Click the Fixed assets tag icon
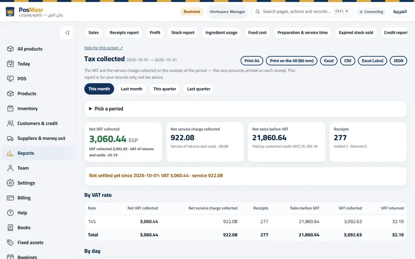This screenshot has height=259, width=415. tap(10, 243)
